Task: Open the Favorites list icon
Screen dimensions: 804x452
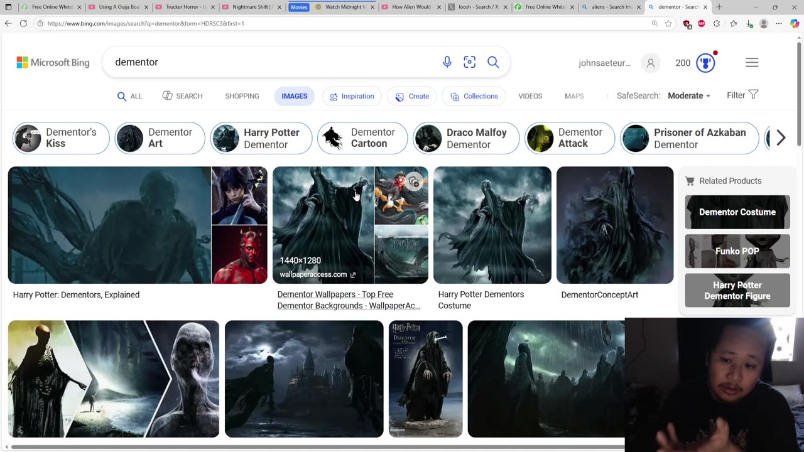Action: click(733, 24)
